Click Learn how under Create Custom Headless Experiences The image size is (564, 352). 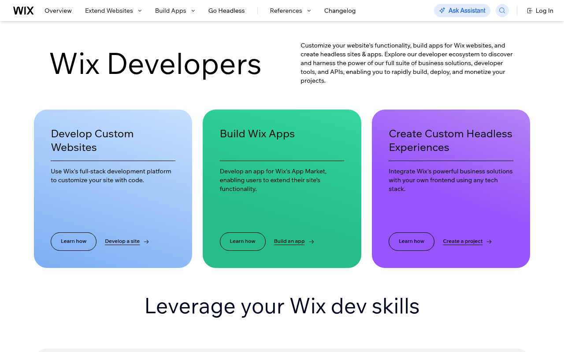click(x=412, y=242)
